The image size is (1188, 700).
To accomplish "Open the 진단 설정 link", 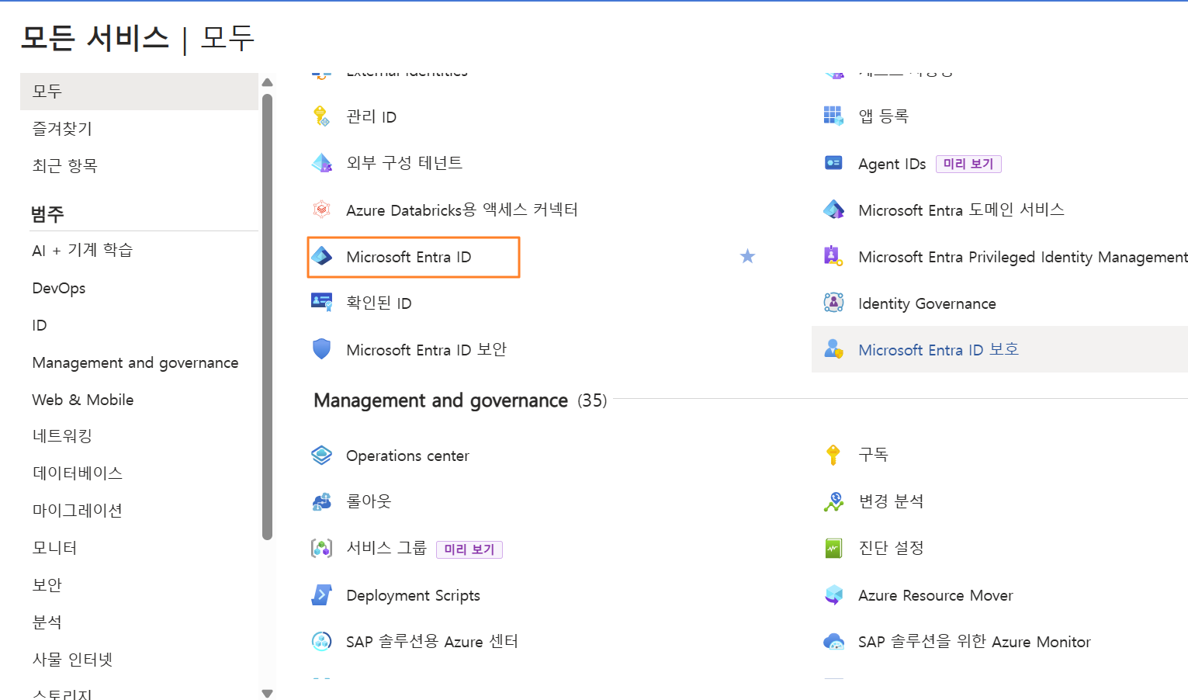I will click(891, 548).
